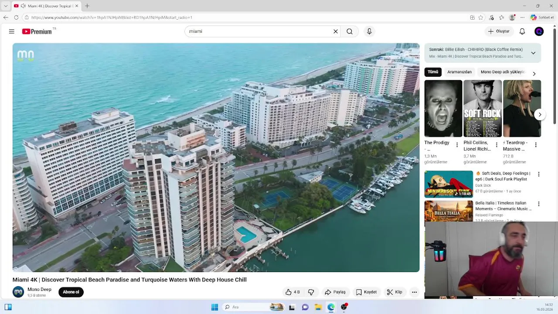This screenshot has width=558, height=314.
Task: Click the browser back arrow
Action: click(6, 17)
